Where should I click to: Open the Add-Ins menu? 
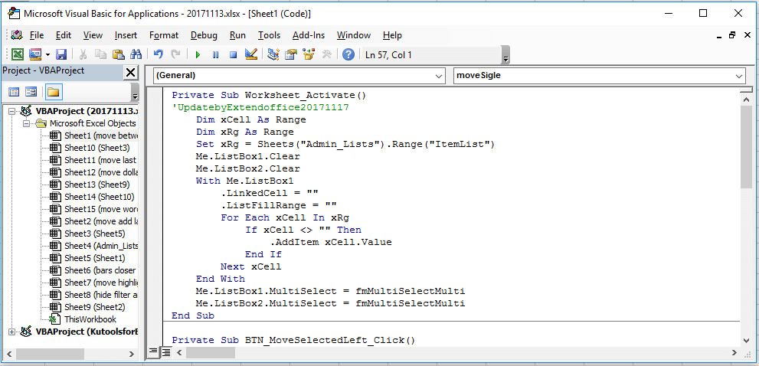tap(309, 35)
